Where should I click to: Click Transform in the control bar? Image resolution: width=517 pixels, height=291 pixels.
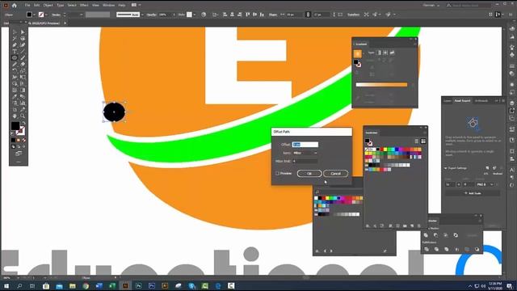point(353,15)
